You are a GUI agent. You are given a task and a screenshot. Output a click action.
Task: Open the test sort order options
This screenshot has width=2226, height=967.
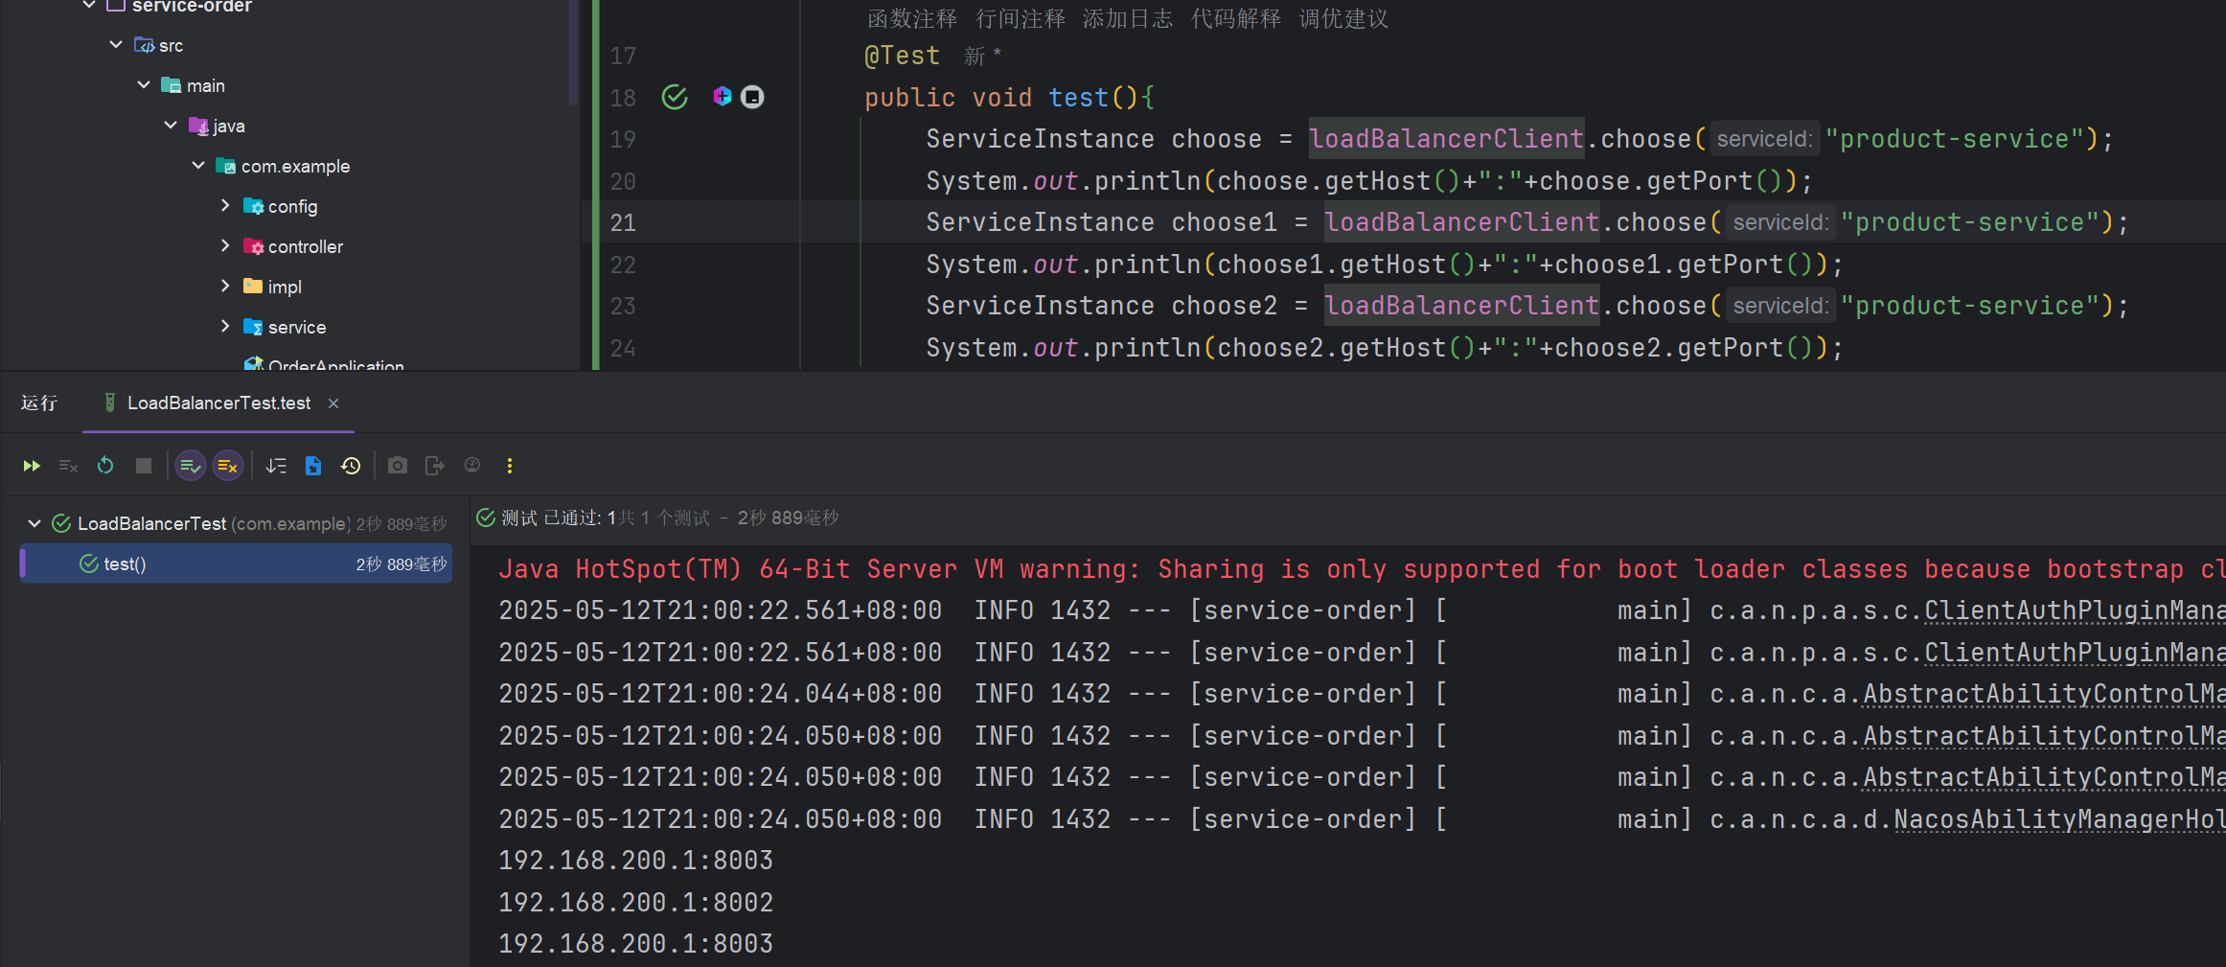276,466
